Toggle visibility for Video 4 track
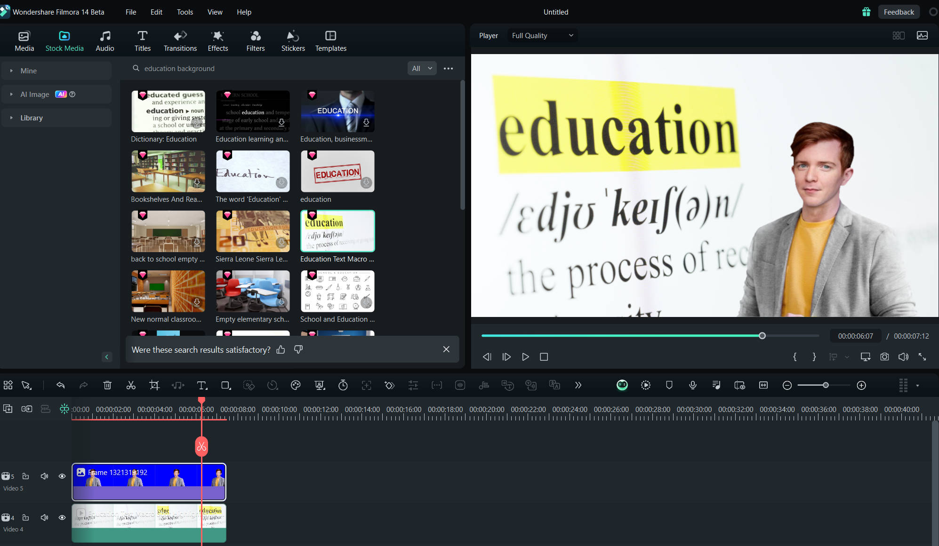The image size is (939, 546). coord(62,517)
